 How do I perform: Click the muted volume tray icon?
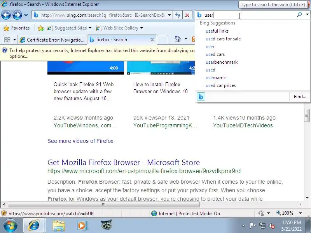(x=272, y=226)
